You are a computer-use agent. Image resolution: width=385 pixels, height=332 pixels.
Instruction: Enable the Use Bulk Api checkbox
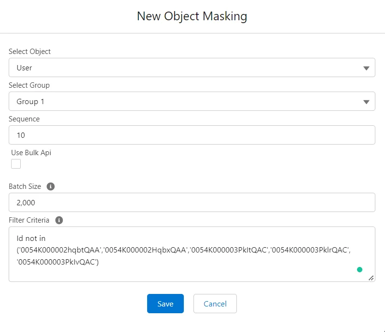[16, 164]
